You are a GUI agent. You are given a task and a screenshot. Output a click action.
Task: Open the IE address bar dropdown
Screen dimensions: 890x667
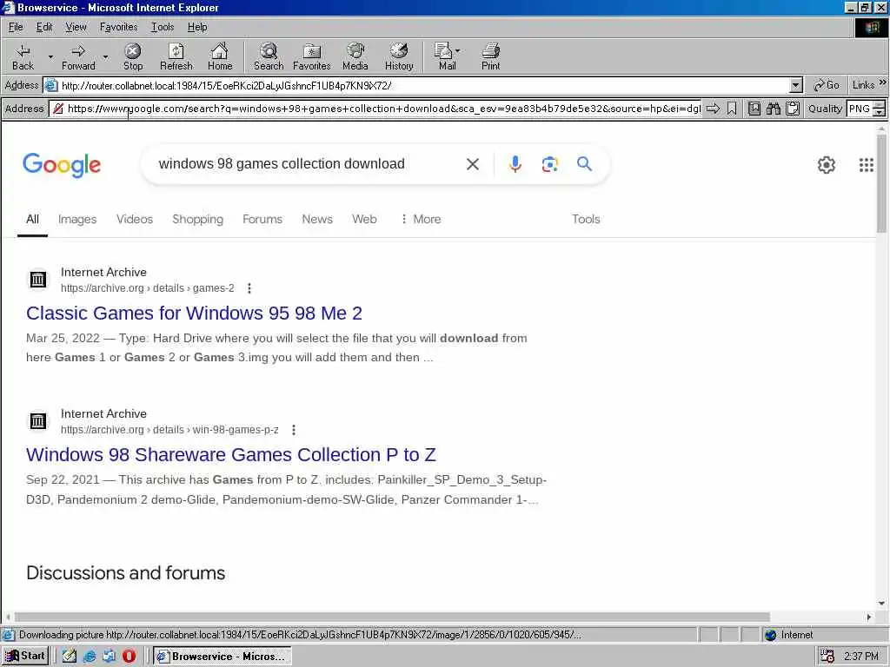point(796,86)
